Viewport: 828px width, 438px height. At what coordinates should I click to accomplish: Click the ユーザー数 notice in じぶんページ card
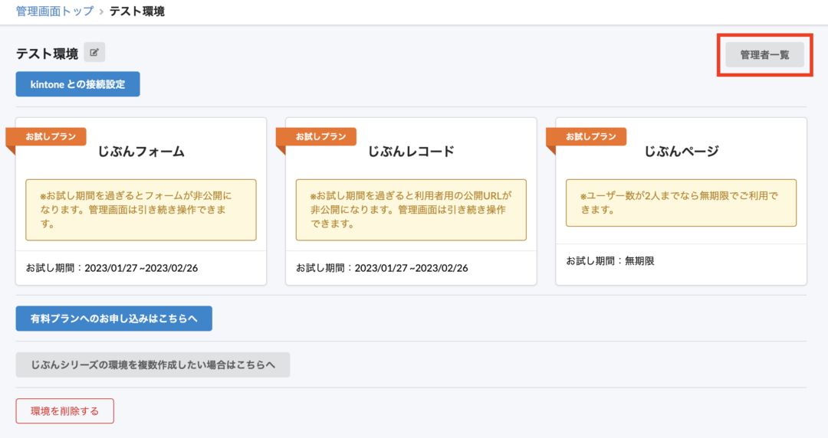pos(681,203)
